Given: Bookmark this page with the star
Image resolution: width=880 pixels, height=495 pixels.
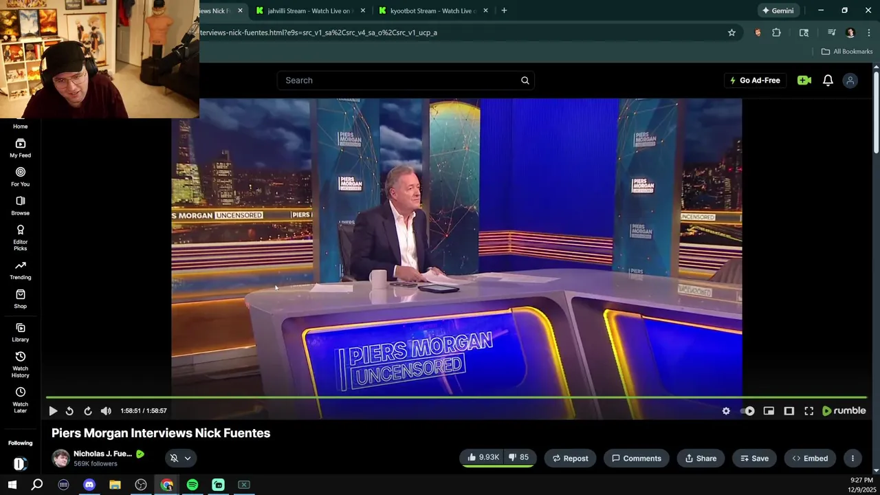Looking at the screenshot, I should tap(731, 32).
